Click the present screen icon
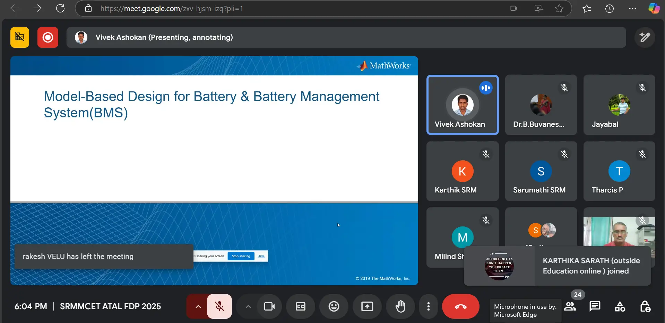This screenshot has height=323, width=665. pos(367,306)
